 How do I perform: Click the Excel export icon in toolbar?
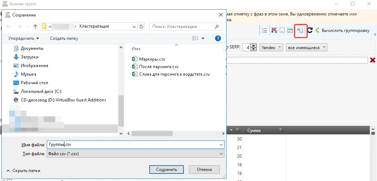300,30
